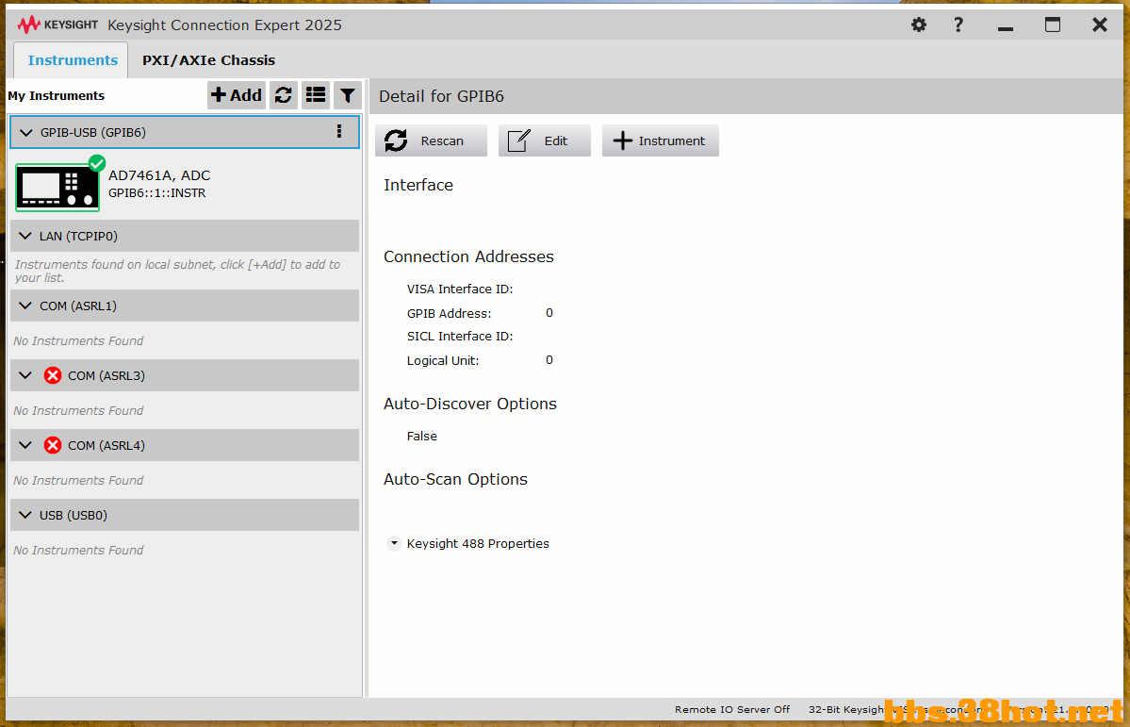This screenshot has height=727, width=1130.
Task: Select the AD7461A instrument thumbnail icon
Action: point(57,187)
